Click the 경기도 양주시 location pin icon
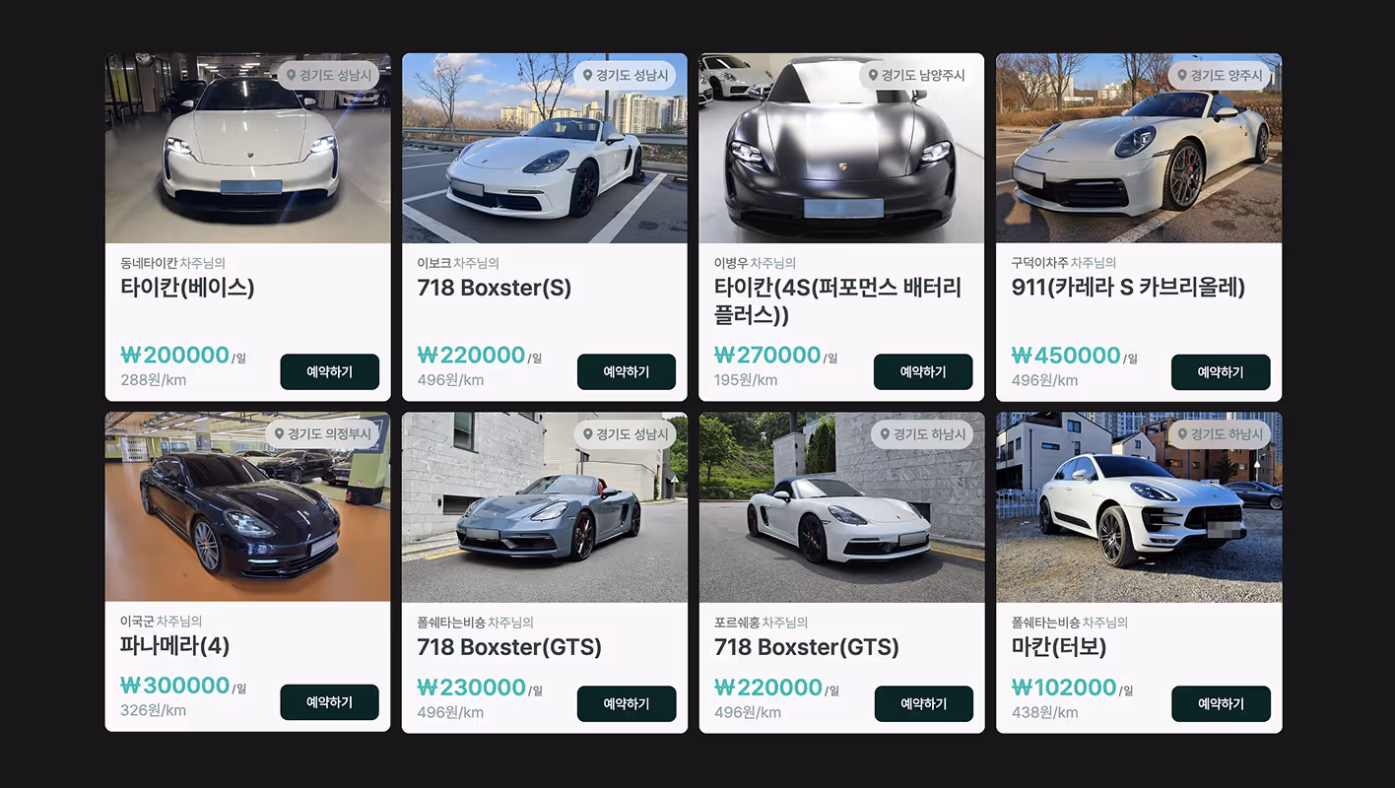 pos(1182,75)
